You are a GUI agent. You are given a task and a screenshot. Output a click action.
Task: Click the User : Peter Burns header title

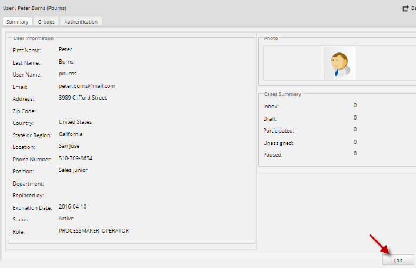pyautogui.click(x=35, y=8)
